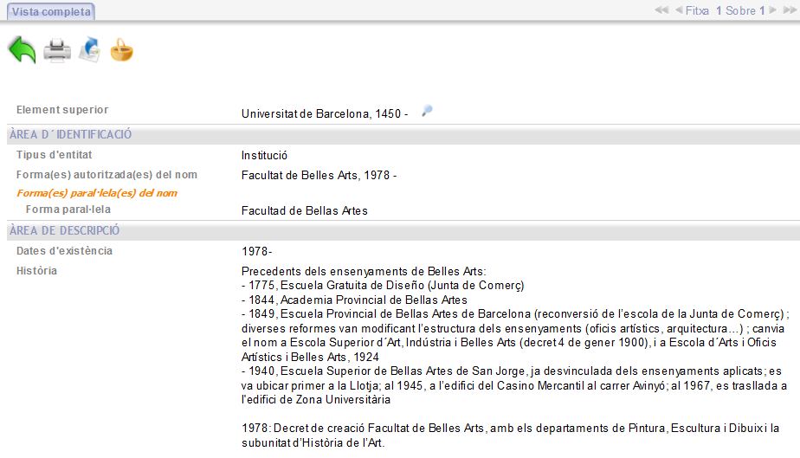Click the Facultat de Belles Arts, 1978 - name
Viewport: 800px width, 458px height.
click(x=319, y=176)
